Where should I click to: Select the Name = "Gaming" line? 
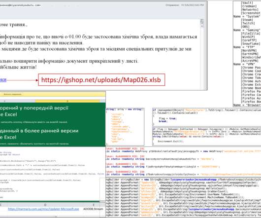pyautogui.click(x=247, y=30)
